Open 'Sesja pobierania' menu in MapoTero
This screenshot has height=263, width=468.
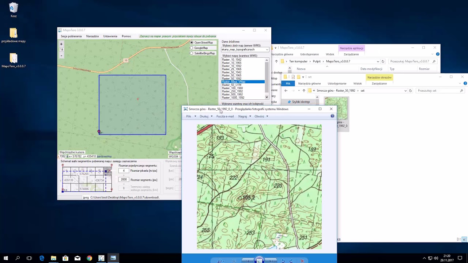point(71,36)
